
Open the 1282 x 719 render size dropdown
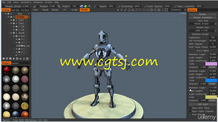point(216,31)
